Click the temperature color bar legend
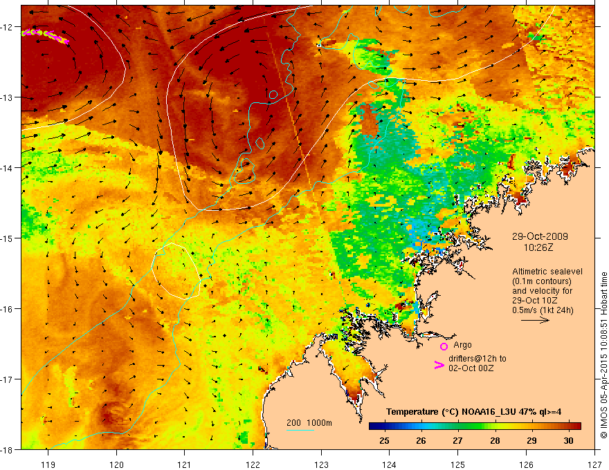609x470 pixels. coord(475,426)
